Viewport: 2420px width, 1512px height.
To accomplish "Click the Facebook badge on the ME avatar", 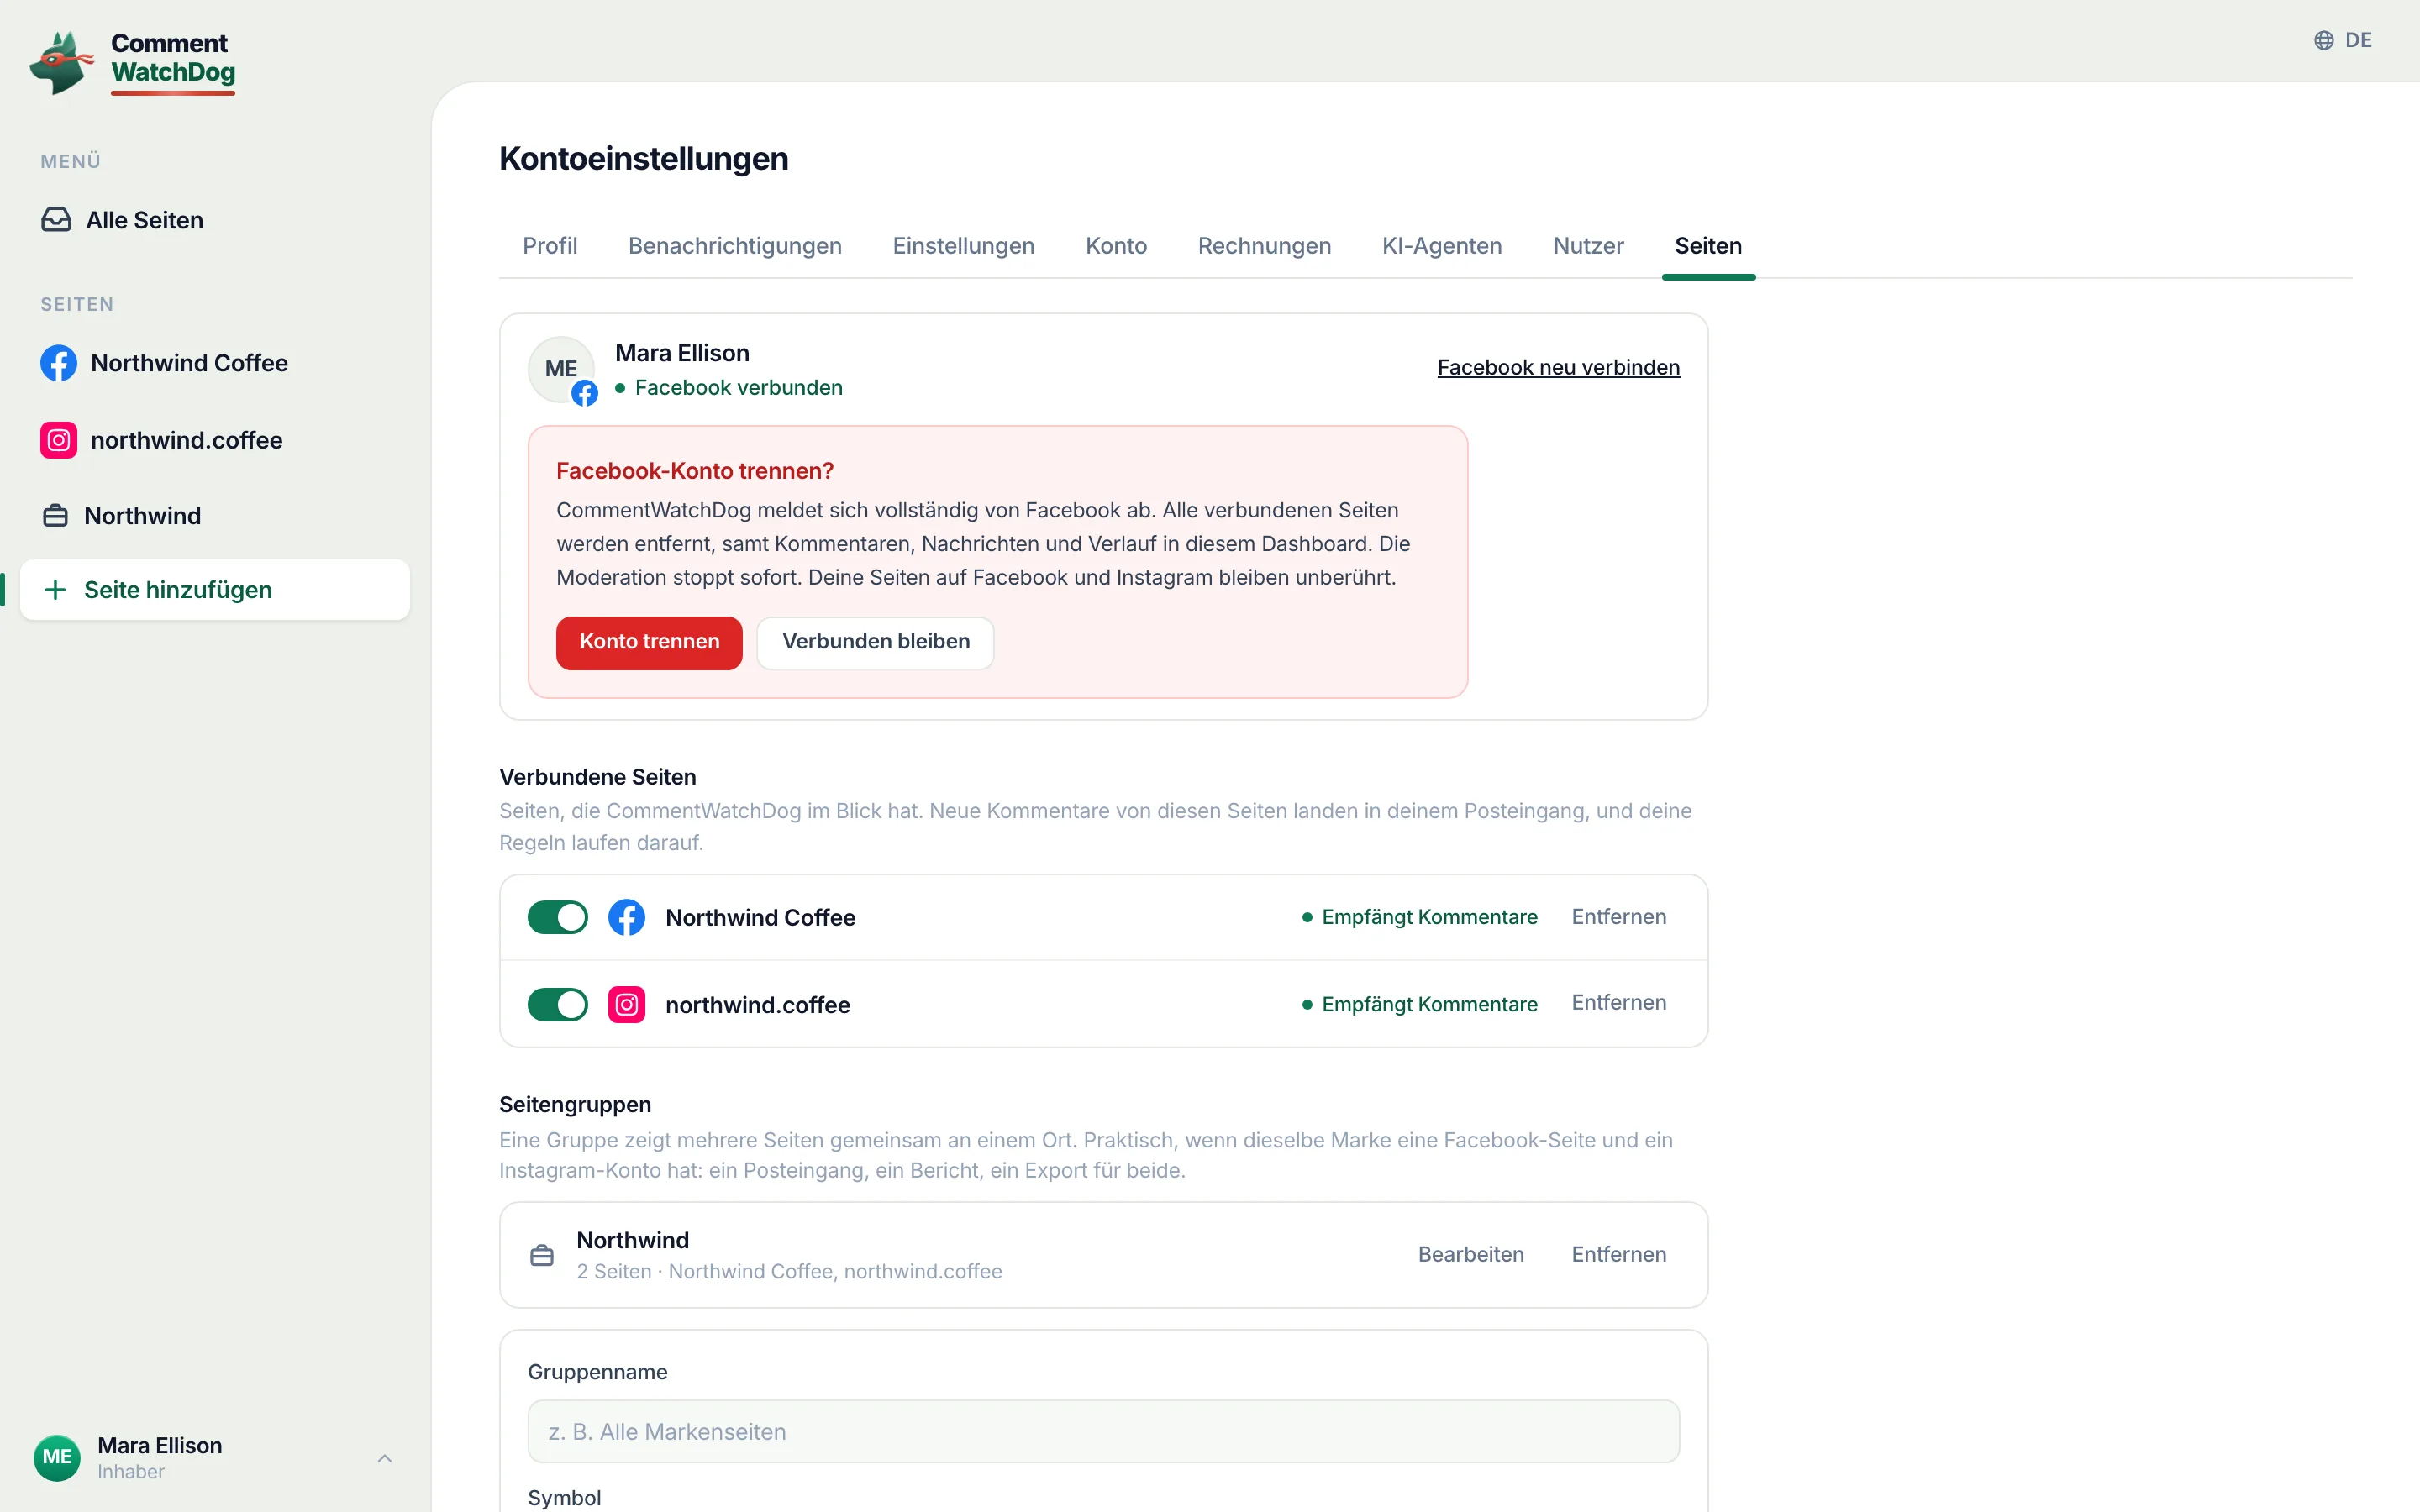I will 585,393.
